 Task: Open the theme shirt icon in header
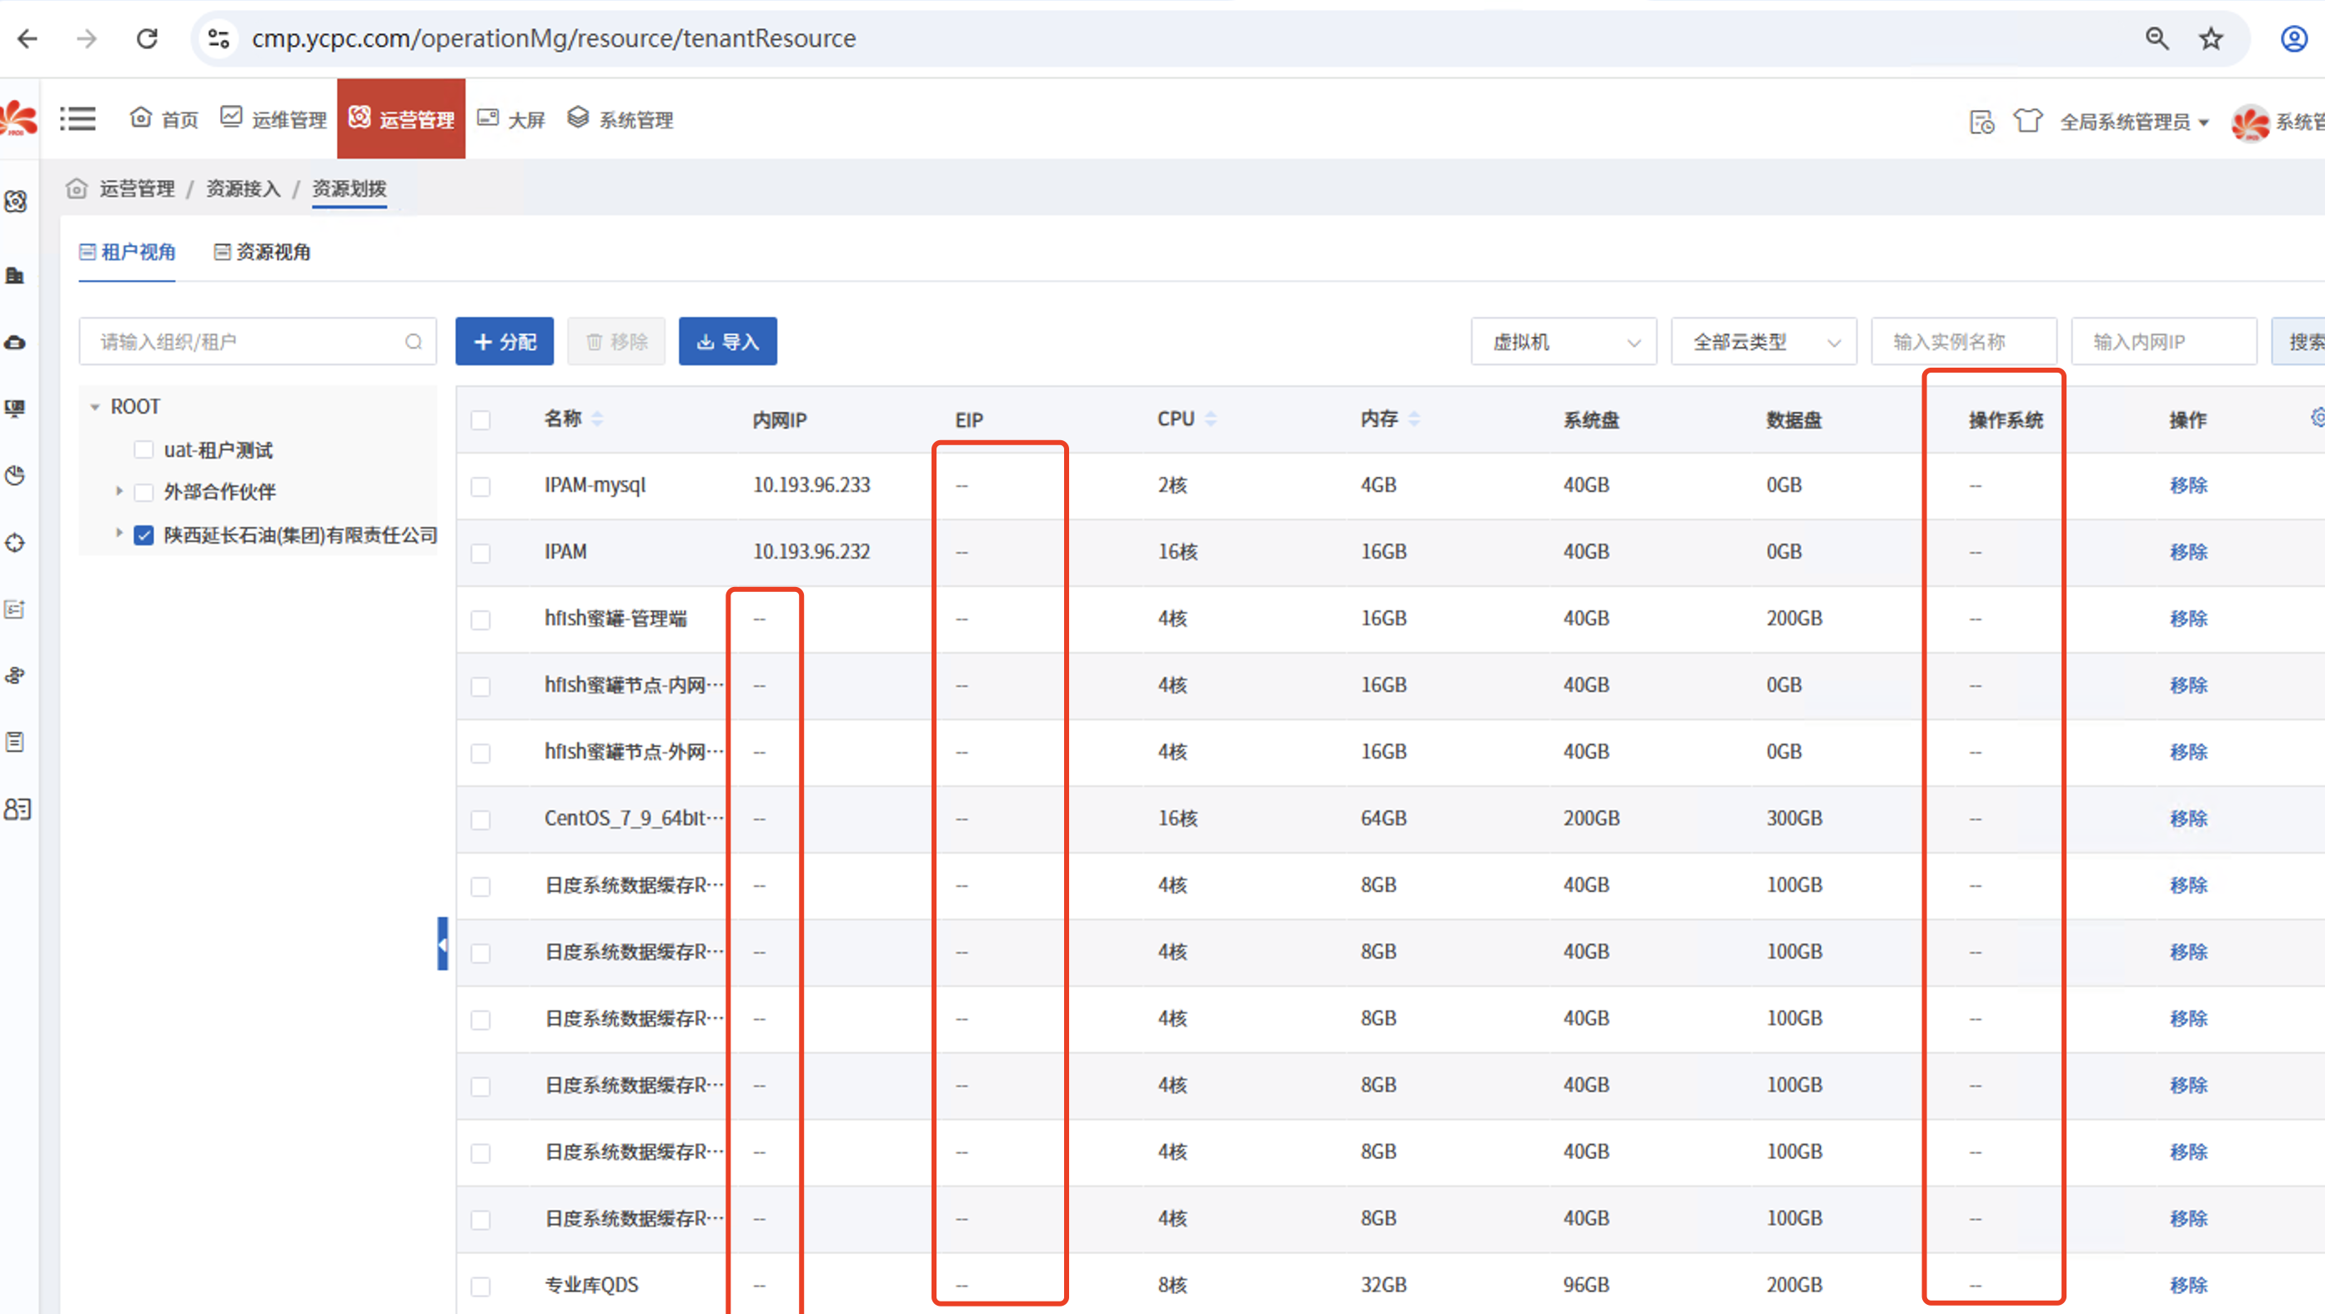pos(2027,120)
